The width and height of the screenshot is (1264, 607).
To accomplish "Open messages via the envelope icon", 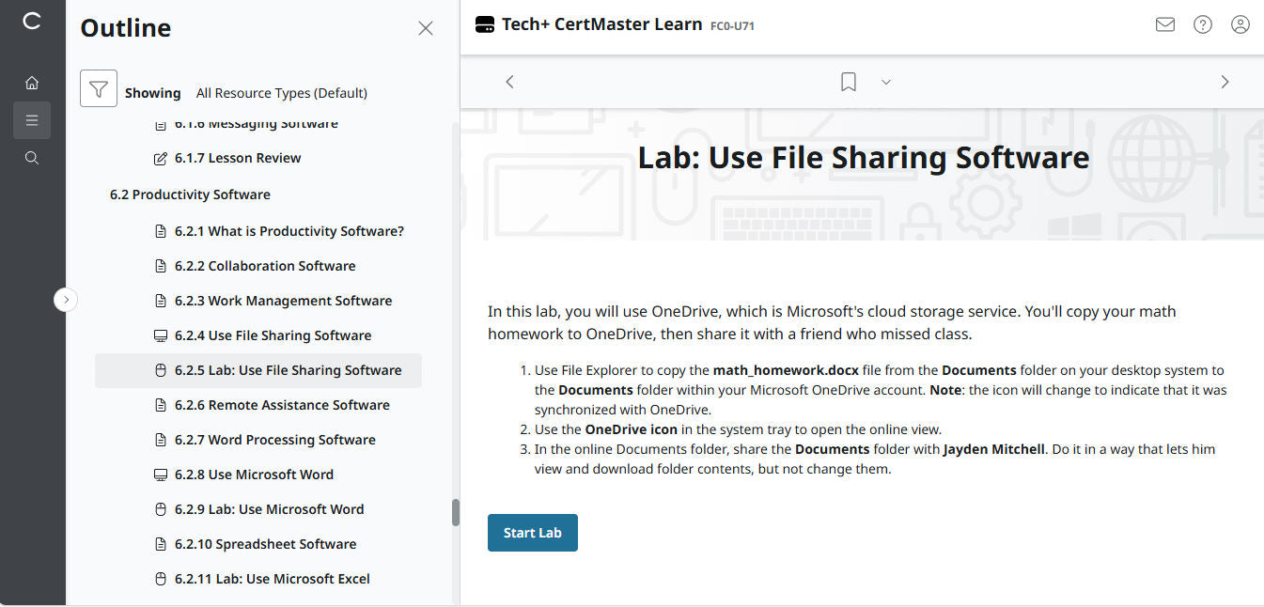I will coord(1165,24).
